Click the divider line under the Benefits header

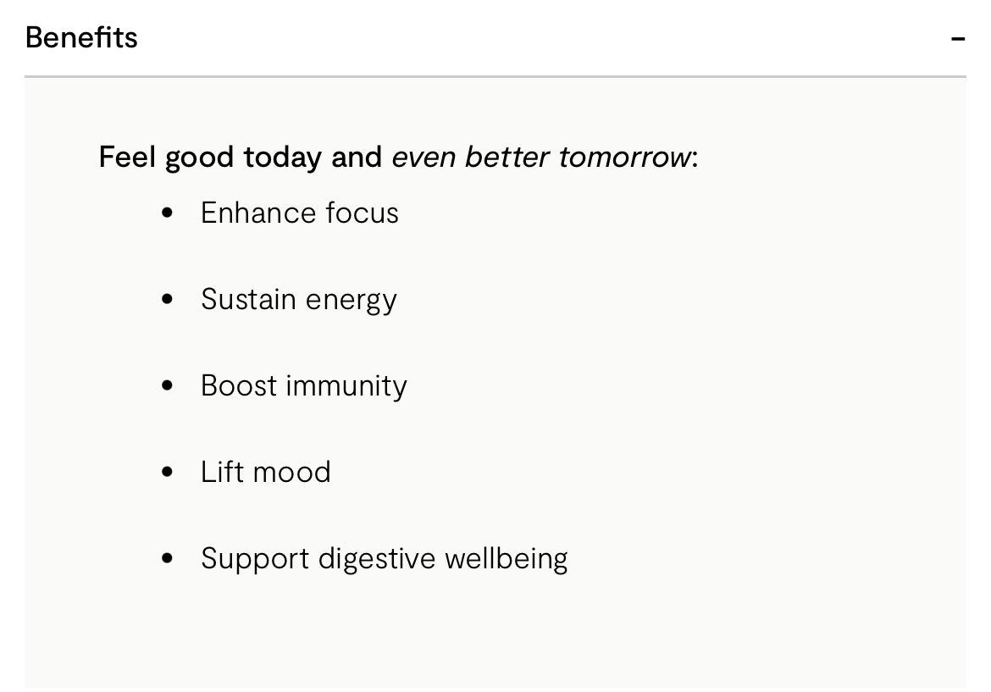click(x=495, y=76)
